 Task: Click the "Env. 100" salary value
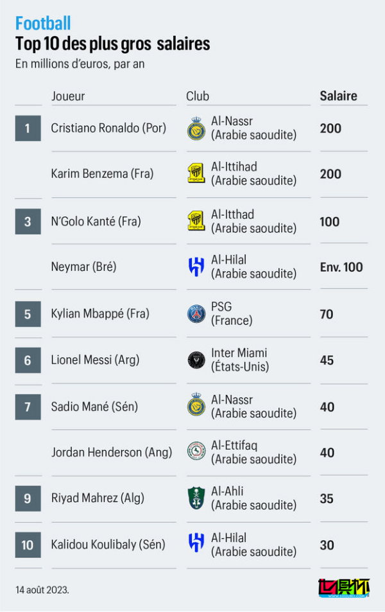(x=341, y=267)
